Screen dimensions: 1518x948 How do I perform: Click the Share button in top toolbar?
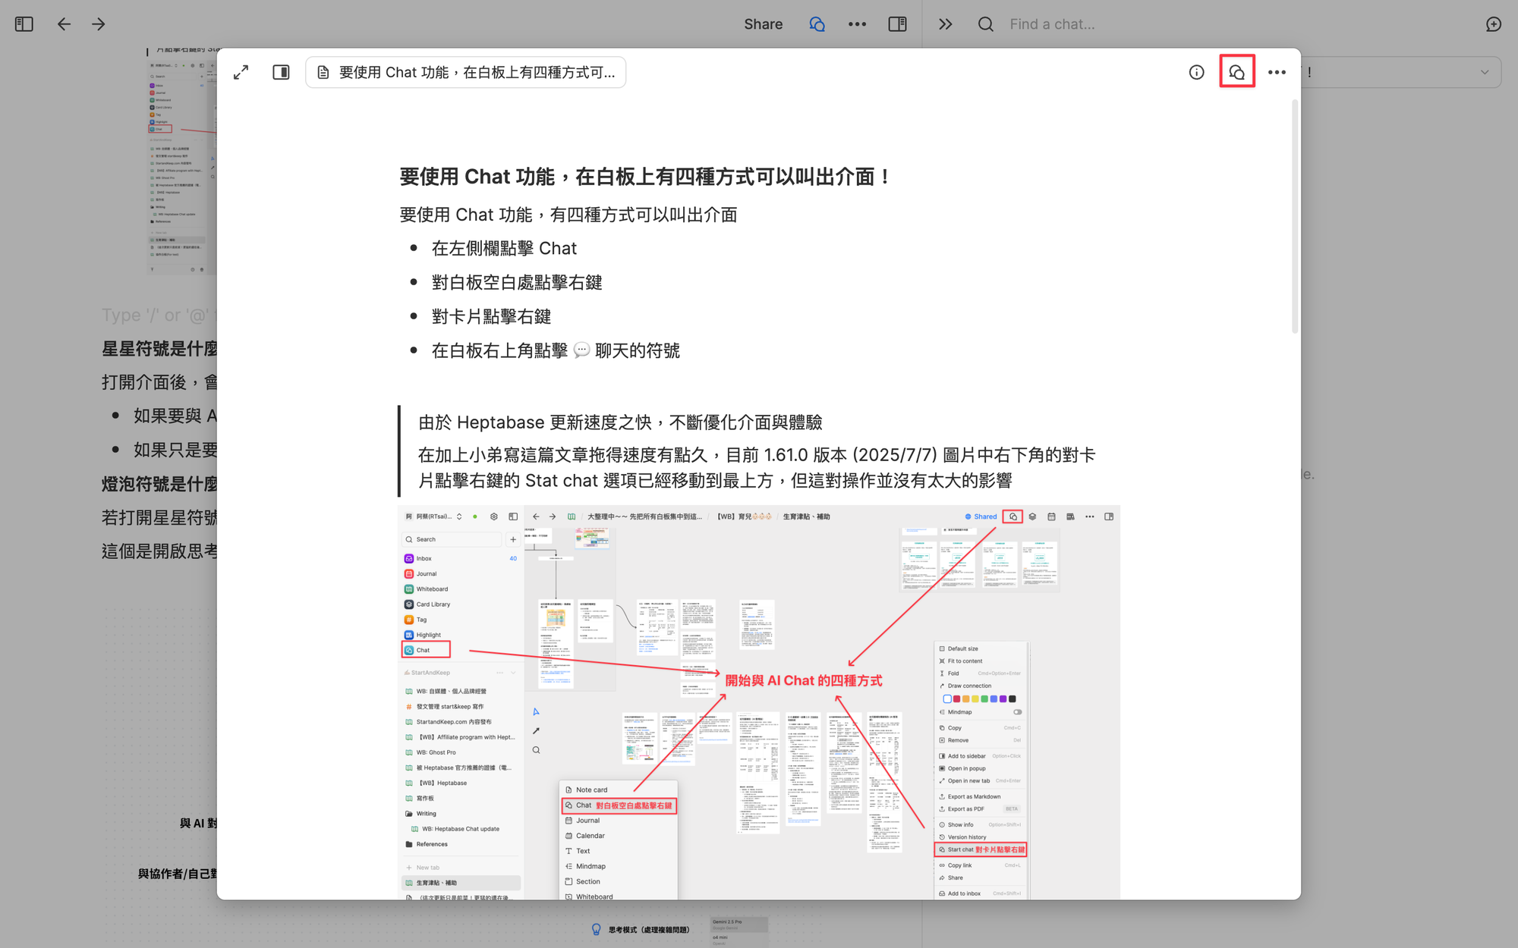click(x=763, y=24)
